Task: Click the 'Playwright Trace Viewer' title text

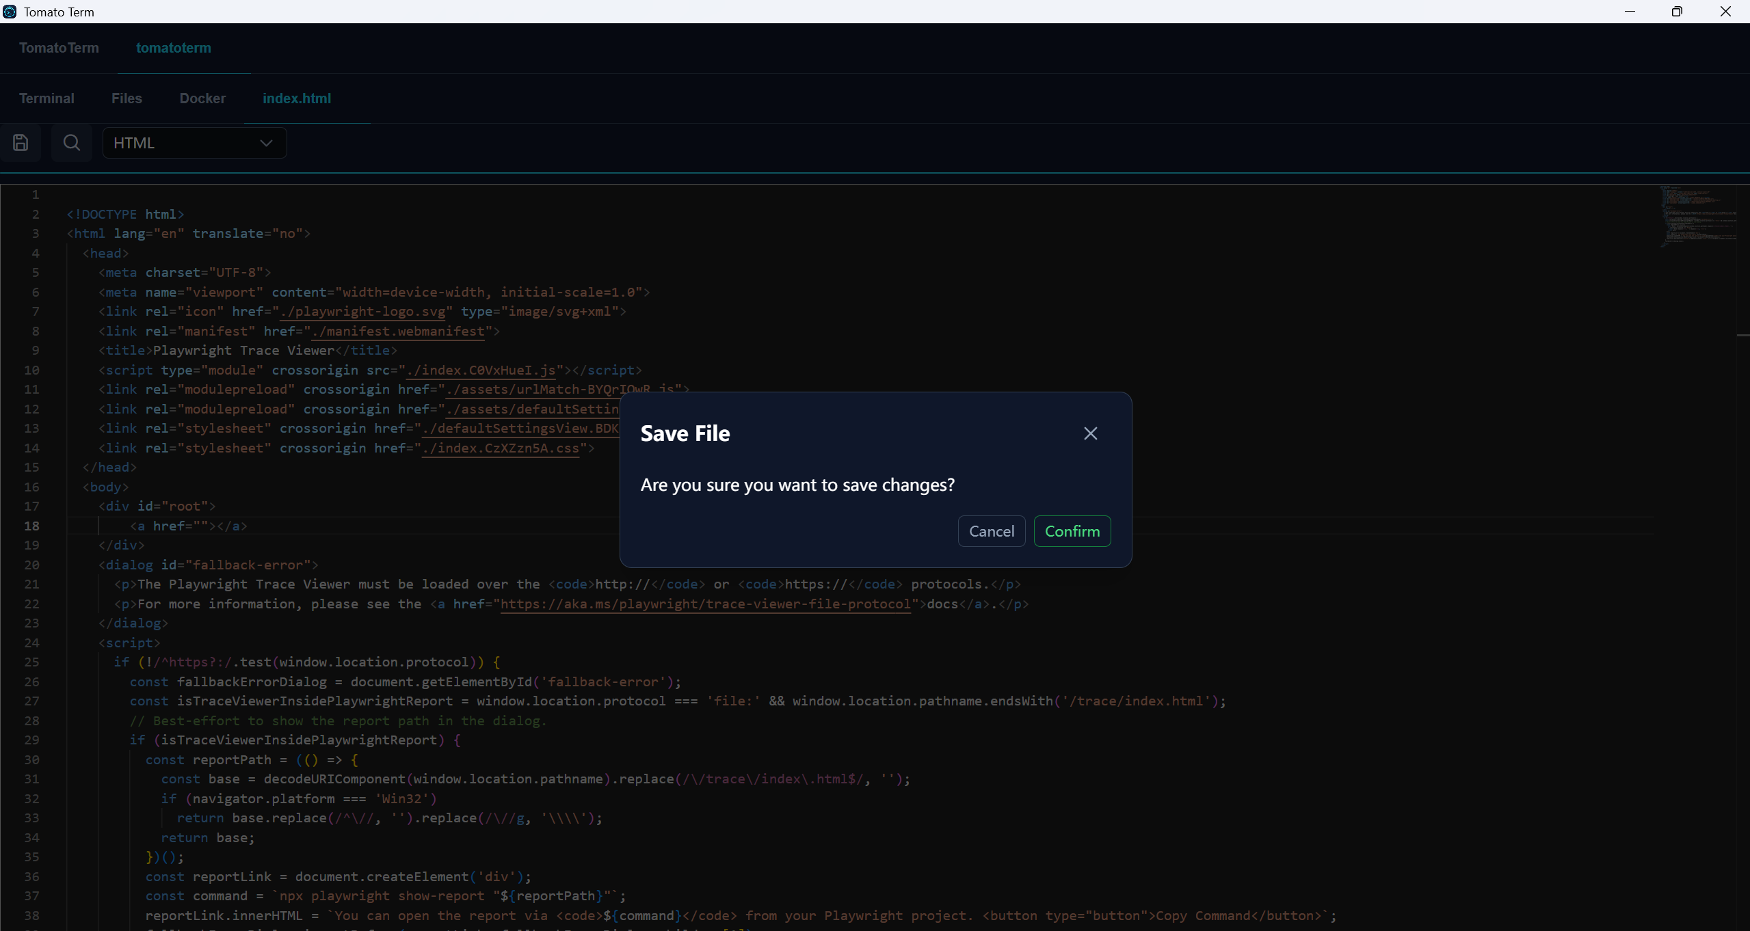Action: point(243,350)
